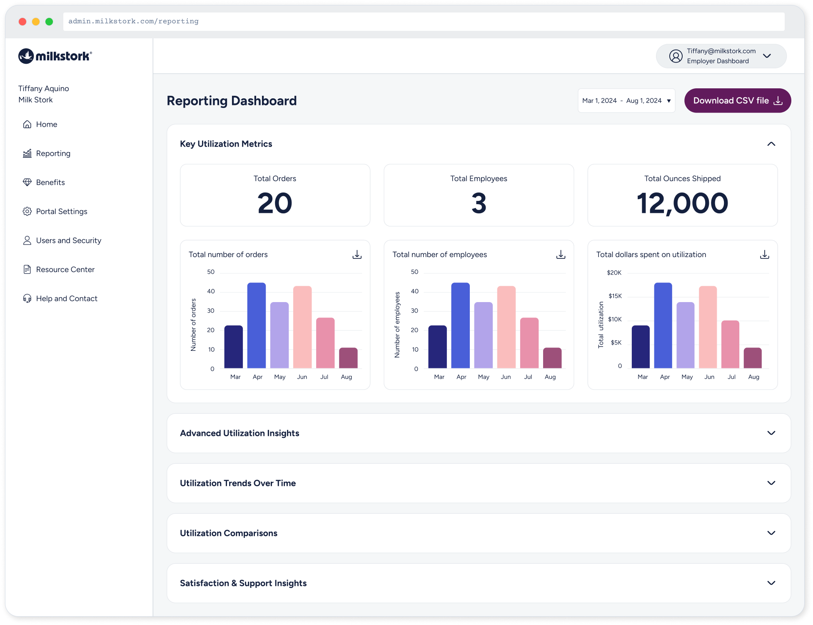Click the browser address bar
The height and width of the screenshot is (625, 813).
click(x=424, y=21)
